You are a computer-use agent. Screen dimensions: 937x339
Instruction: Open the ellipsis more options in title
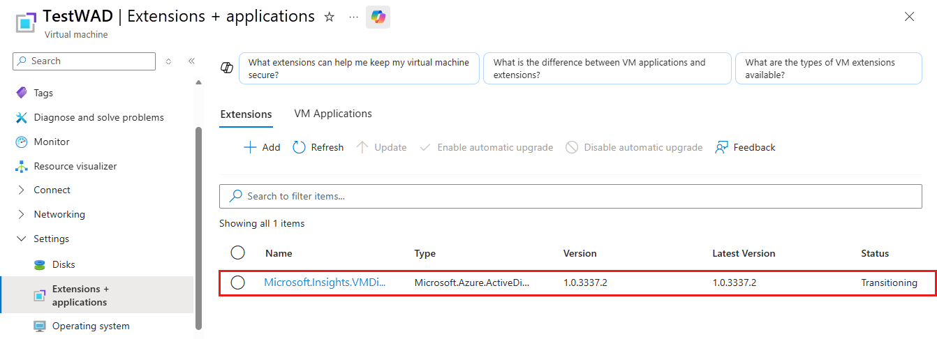tap(354, 17)
